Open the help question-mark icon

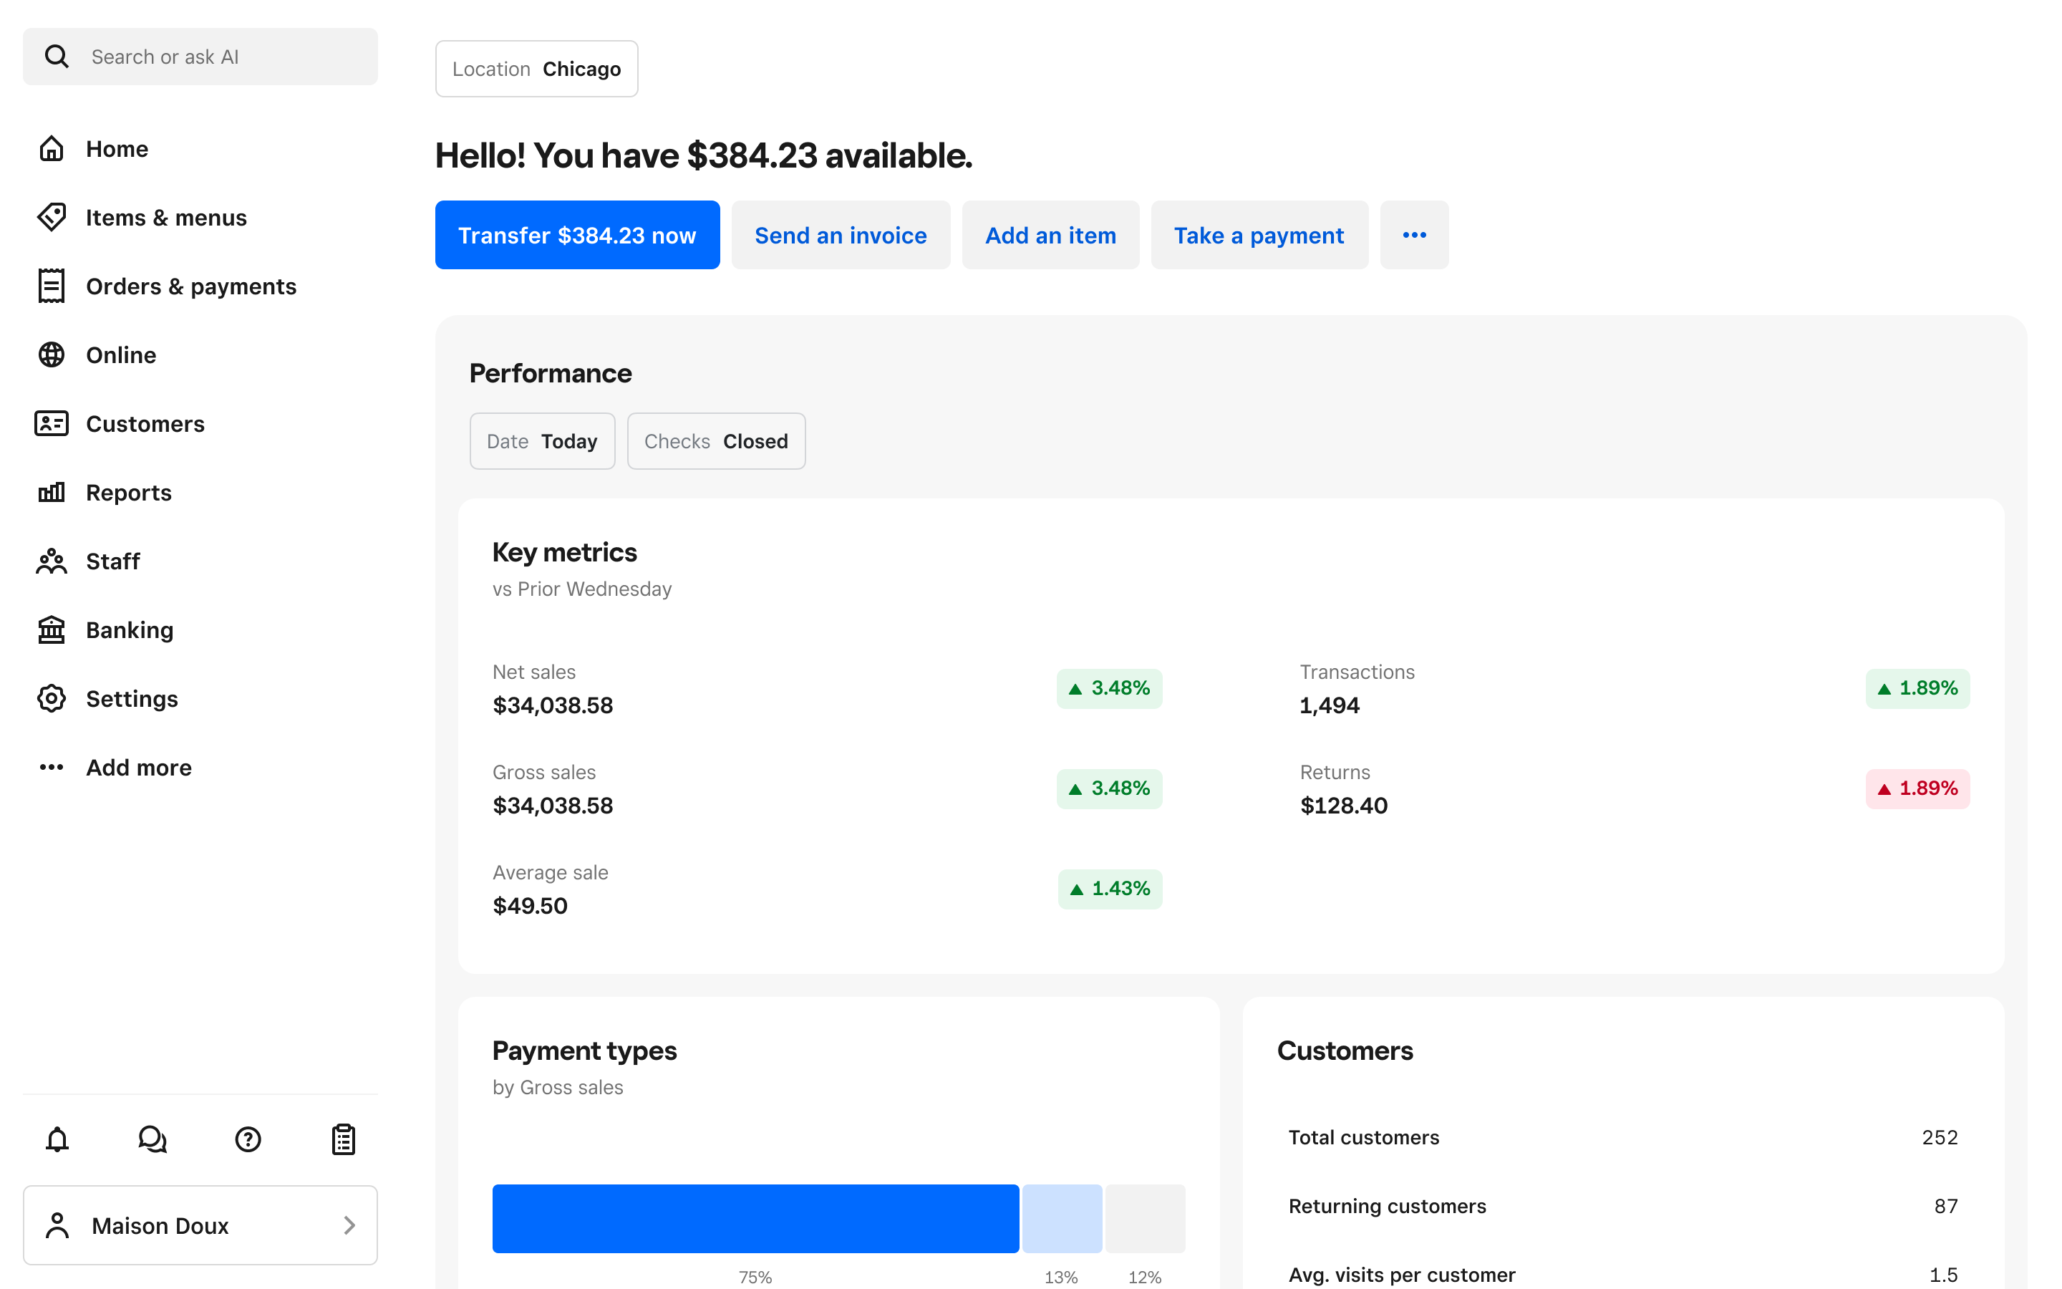pos(247,1139)
